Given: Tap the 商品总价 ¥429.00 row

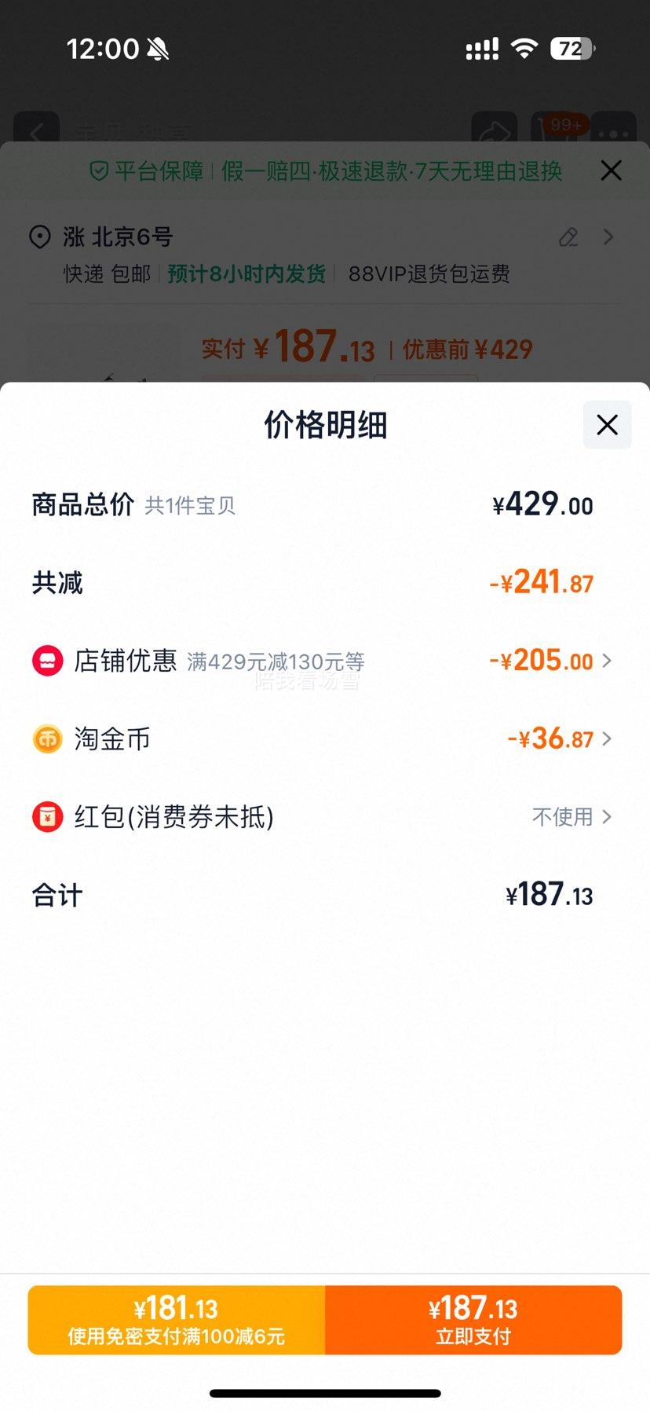Looking at the screenshot, I should click(x=325, y=504).
